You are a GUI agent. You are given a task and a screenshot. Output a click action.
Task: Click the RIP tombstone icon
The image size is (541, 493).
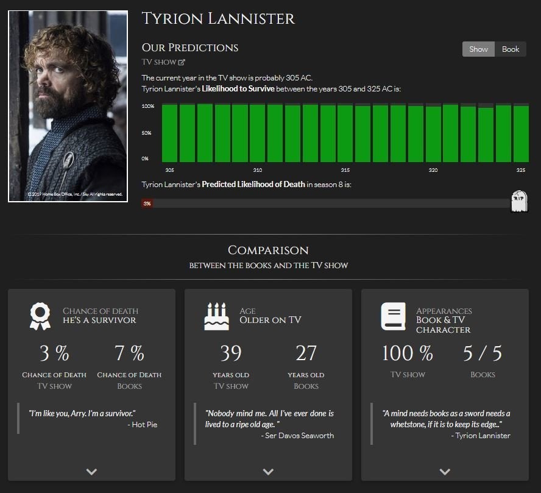click(x=519, y=201)
